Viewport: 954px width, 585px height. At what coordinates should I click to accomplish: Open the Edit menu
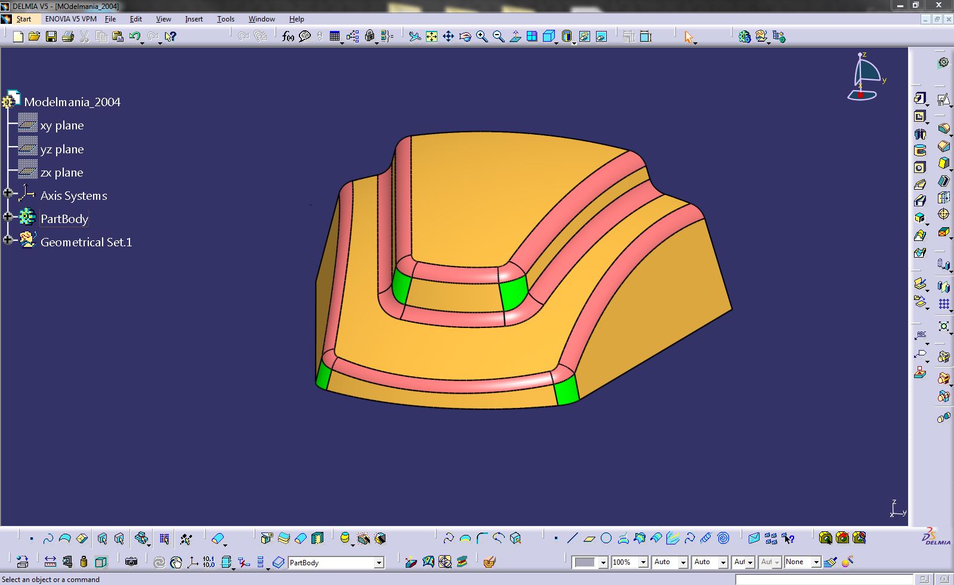click(136, 19)
